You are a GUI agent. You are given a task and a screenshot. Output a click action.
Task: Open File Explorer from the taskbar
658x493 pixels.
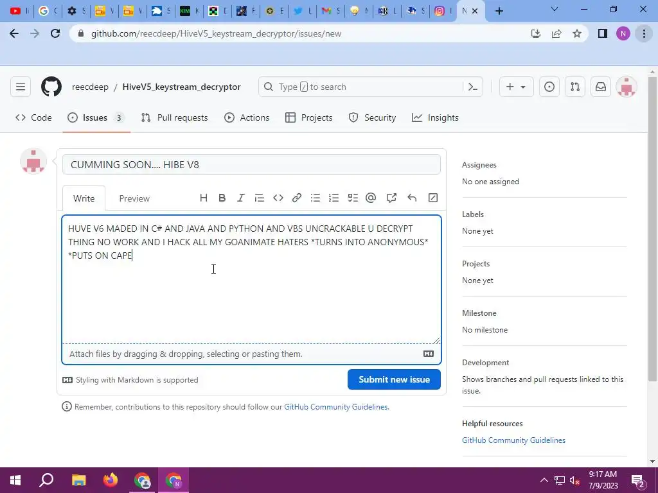(78, 480)
